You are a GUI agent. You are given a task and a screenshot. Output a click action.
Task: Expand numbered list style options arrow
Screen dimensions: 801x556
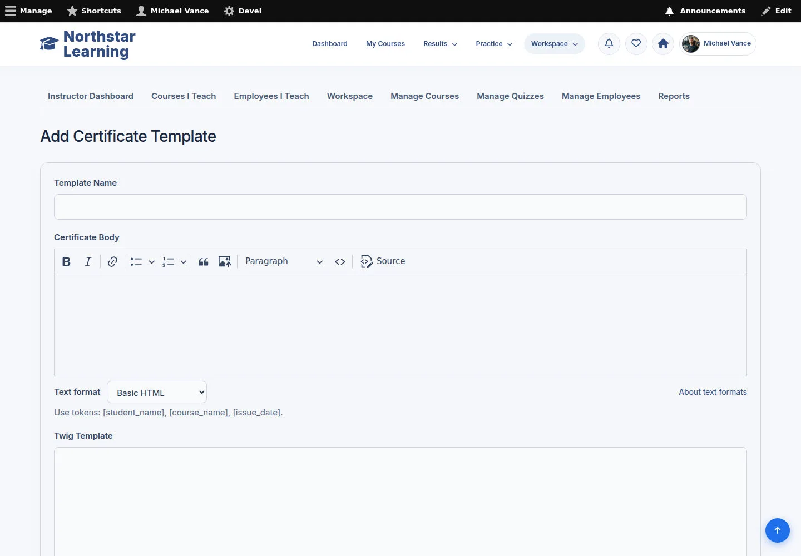click(x=183, y=261)
